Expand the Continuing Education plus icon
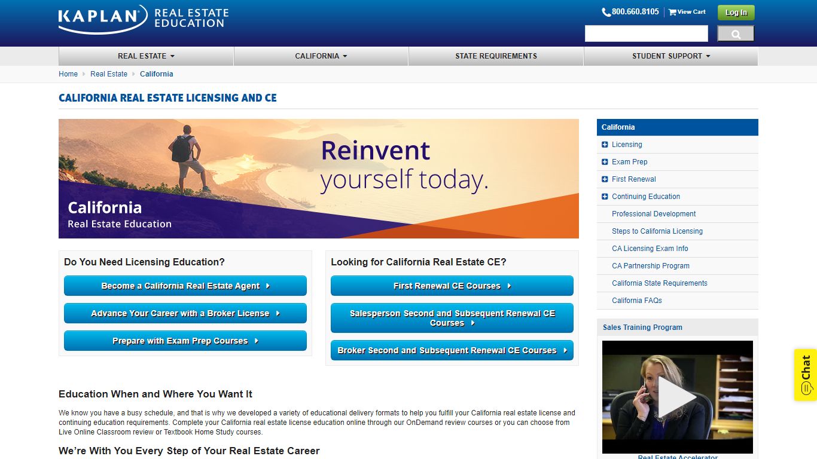817x459 pixels. pyautogui.click(x=605, y=197)
